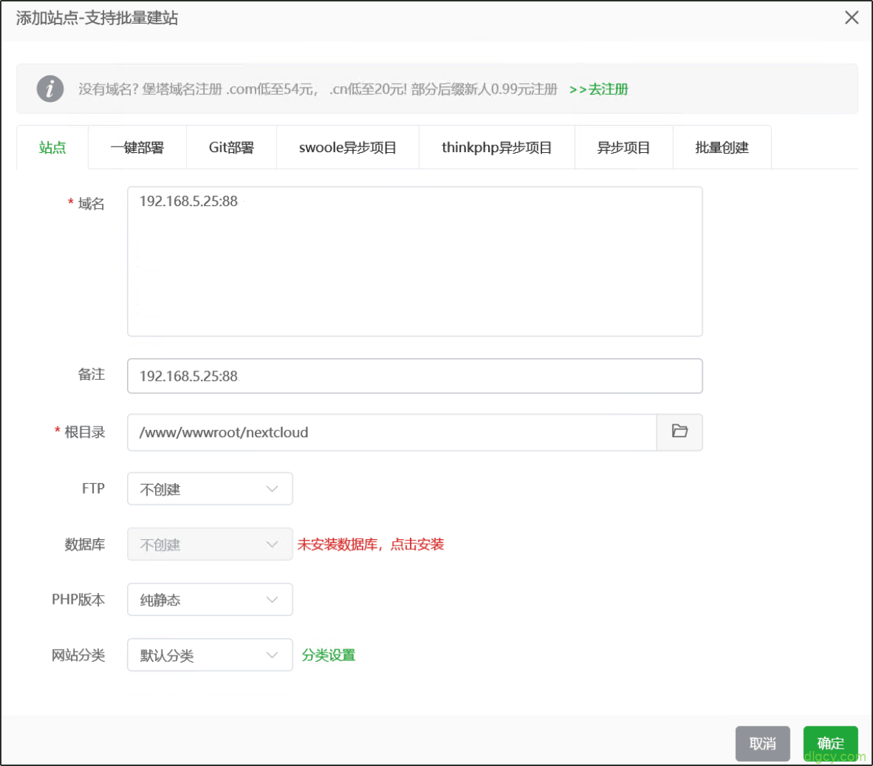The image size is (873, 766).
Task: Open the thinkphp异步项目 tab
Action: (497, 147)
